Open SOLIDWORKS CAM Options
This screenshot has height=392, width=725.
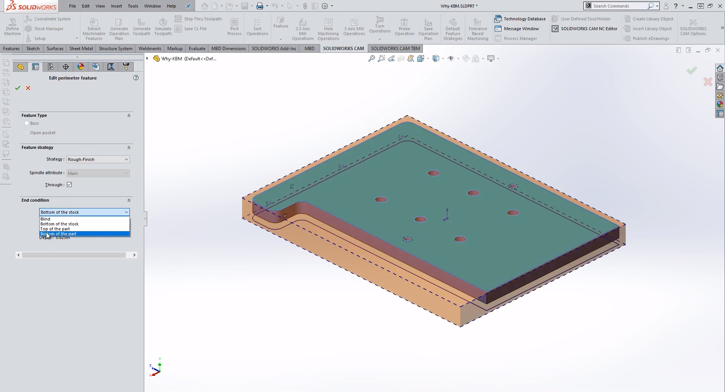coord(693,27)
